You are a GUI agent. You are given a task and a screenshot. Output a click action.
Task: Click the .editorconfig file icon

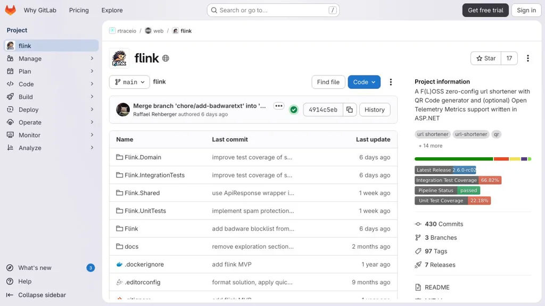(120, 282)
